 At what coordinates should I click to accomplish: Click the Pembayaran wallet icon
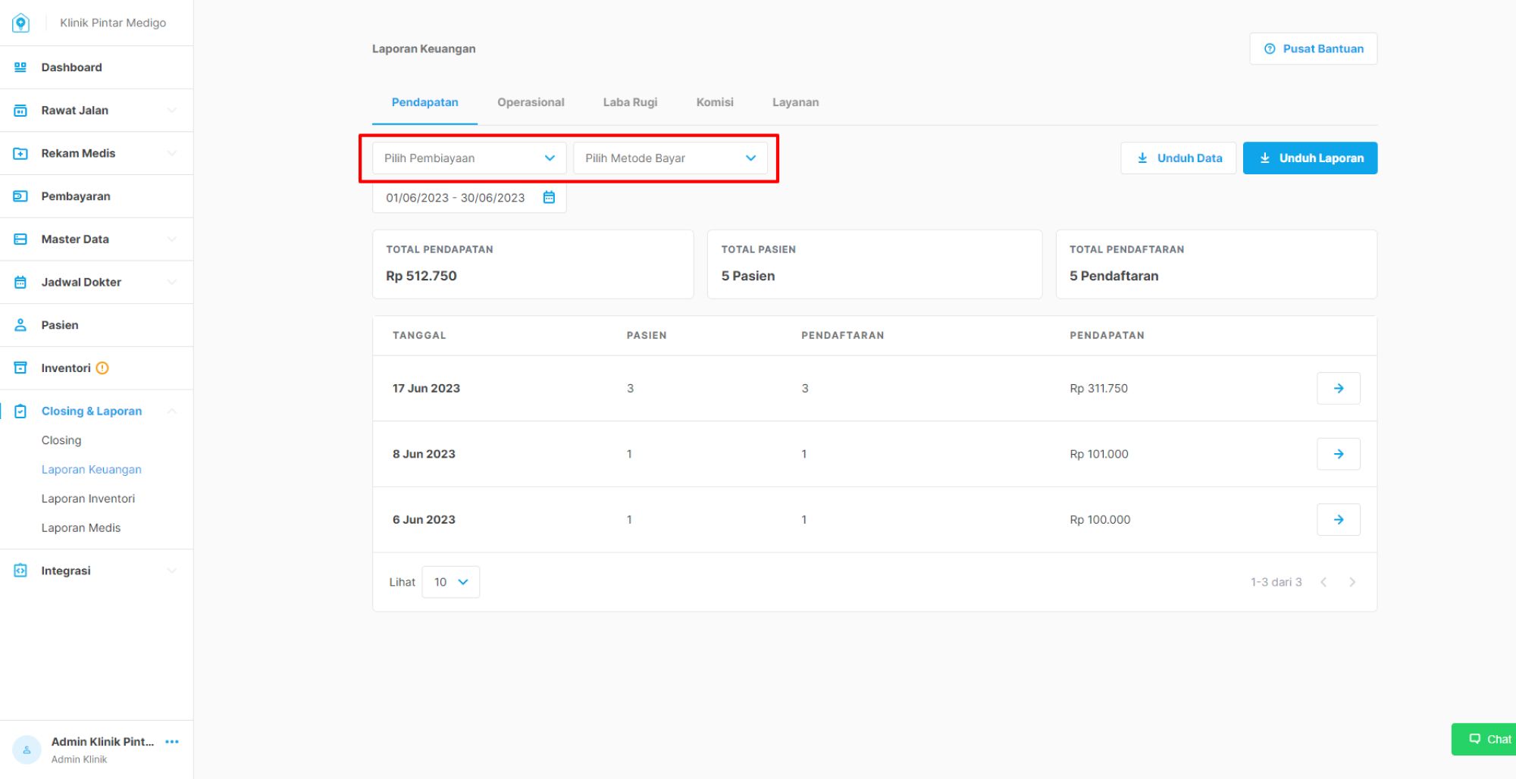click(x=20, y=196)
